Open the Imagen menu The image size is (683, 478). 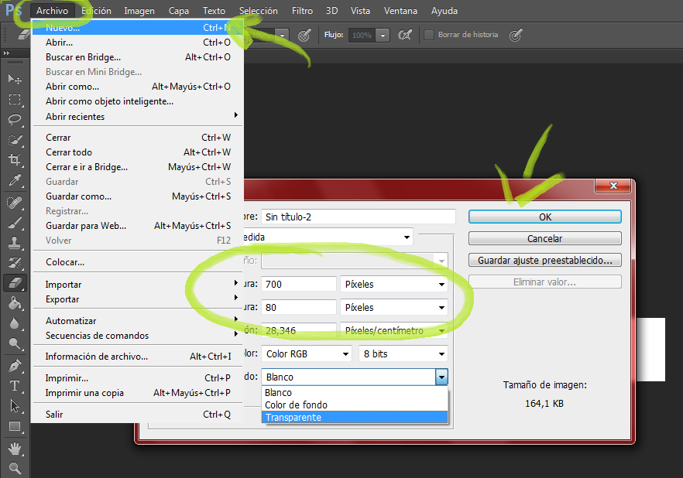139,10
